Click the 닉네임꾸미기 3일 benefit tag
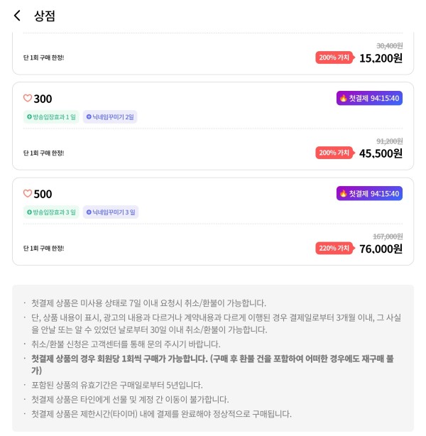Image resolution: width=426 pixels, height=436 pixels. (x=111, y=212)
